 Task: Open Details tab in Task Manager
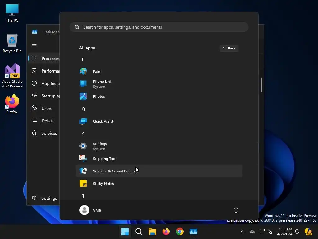(44, 121)
